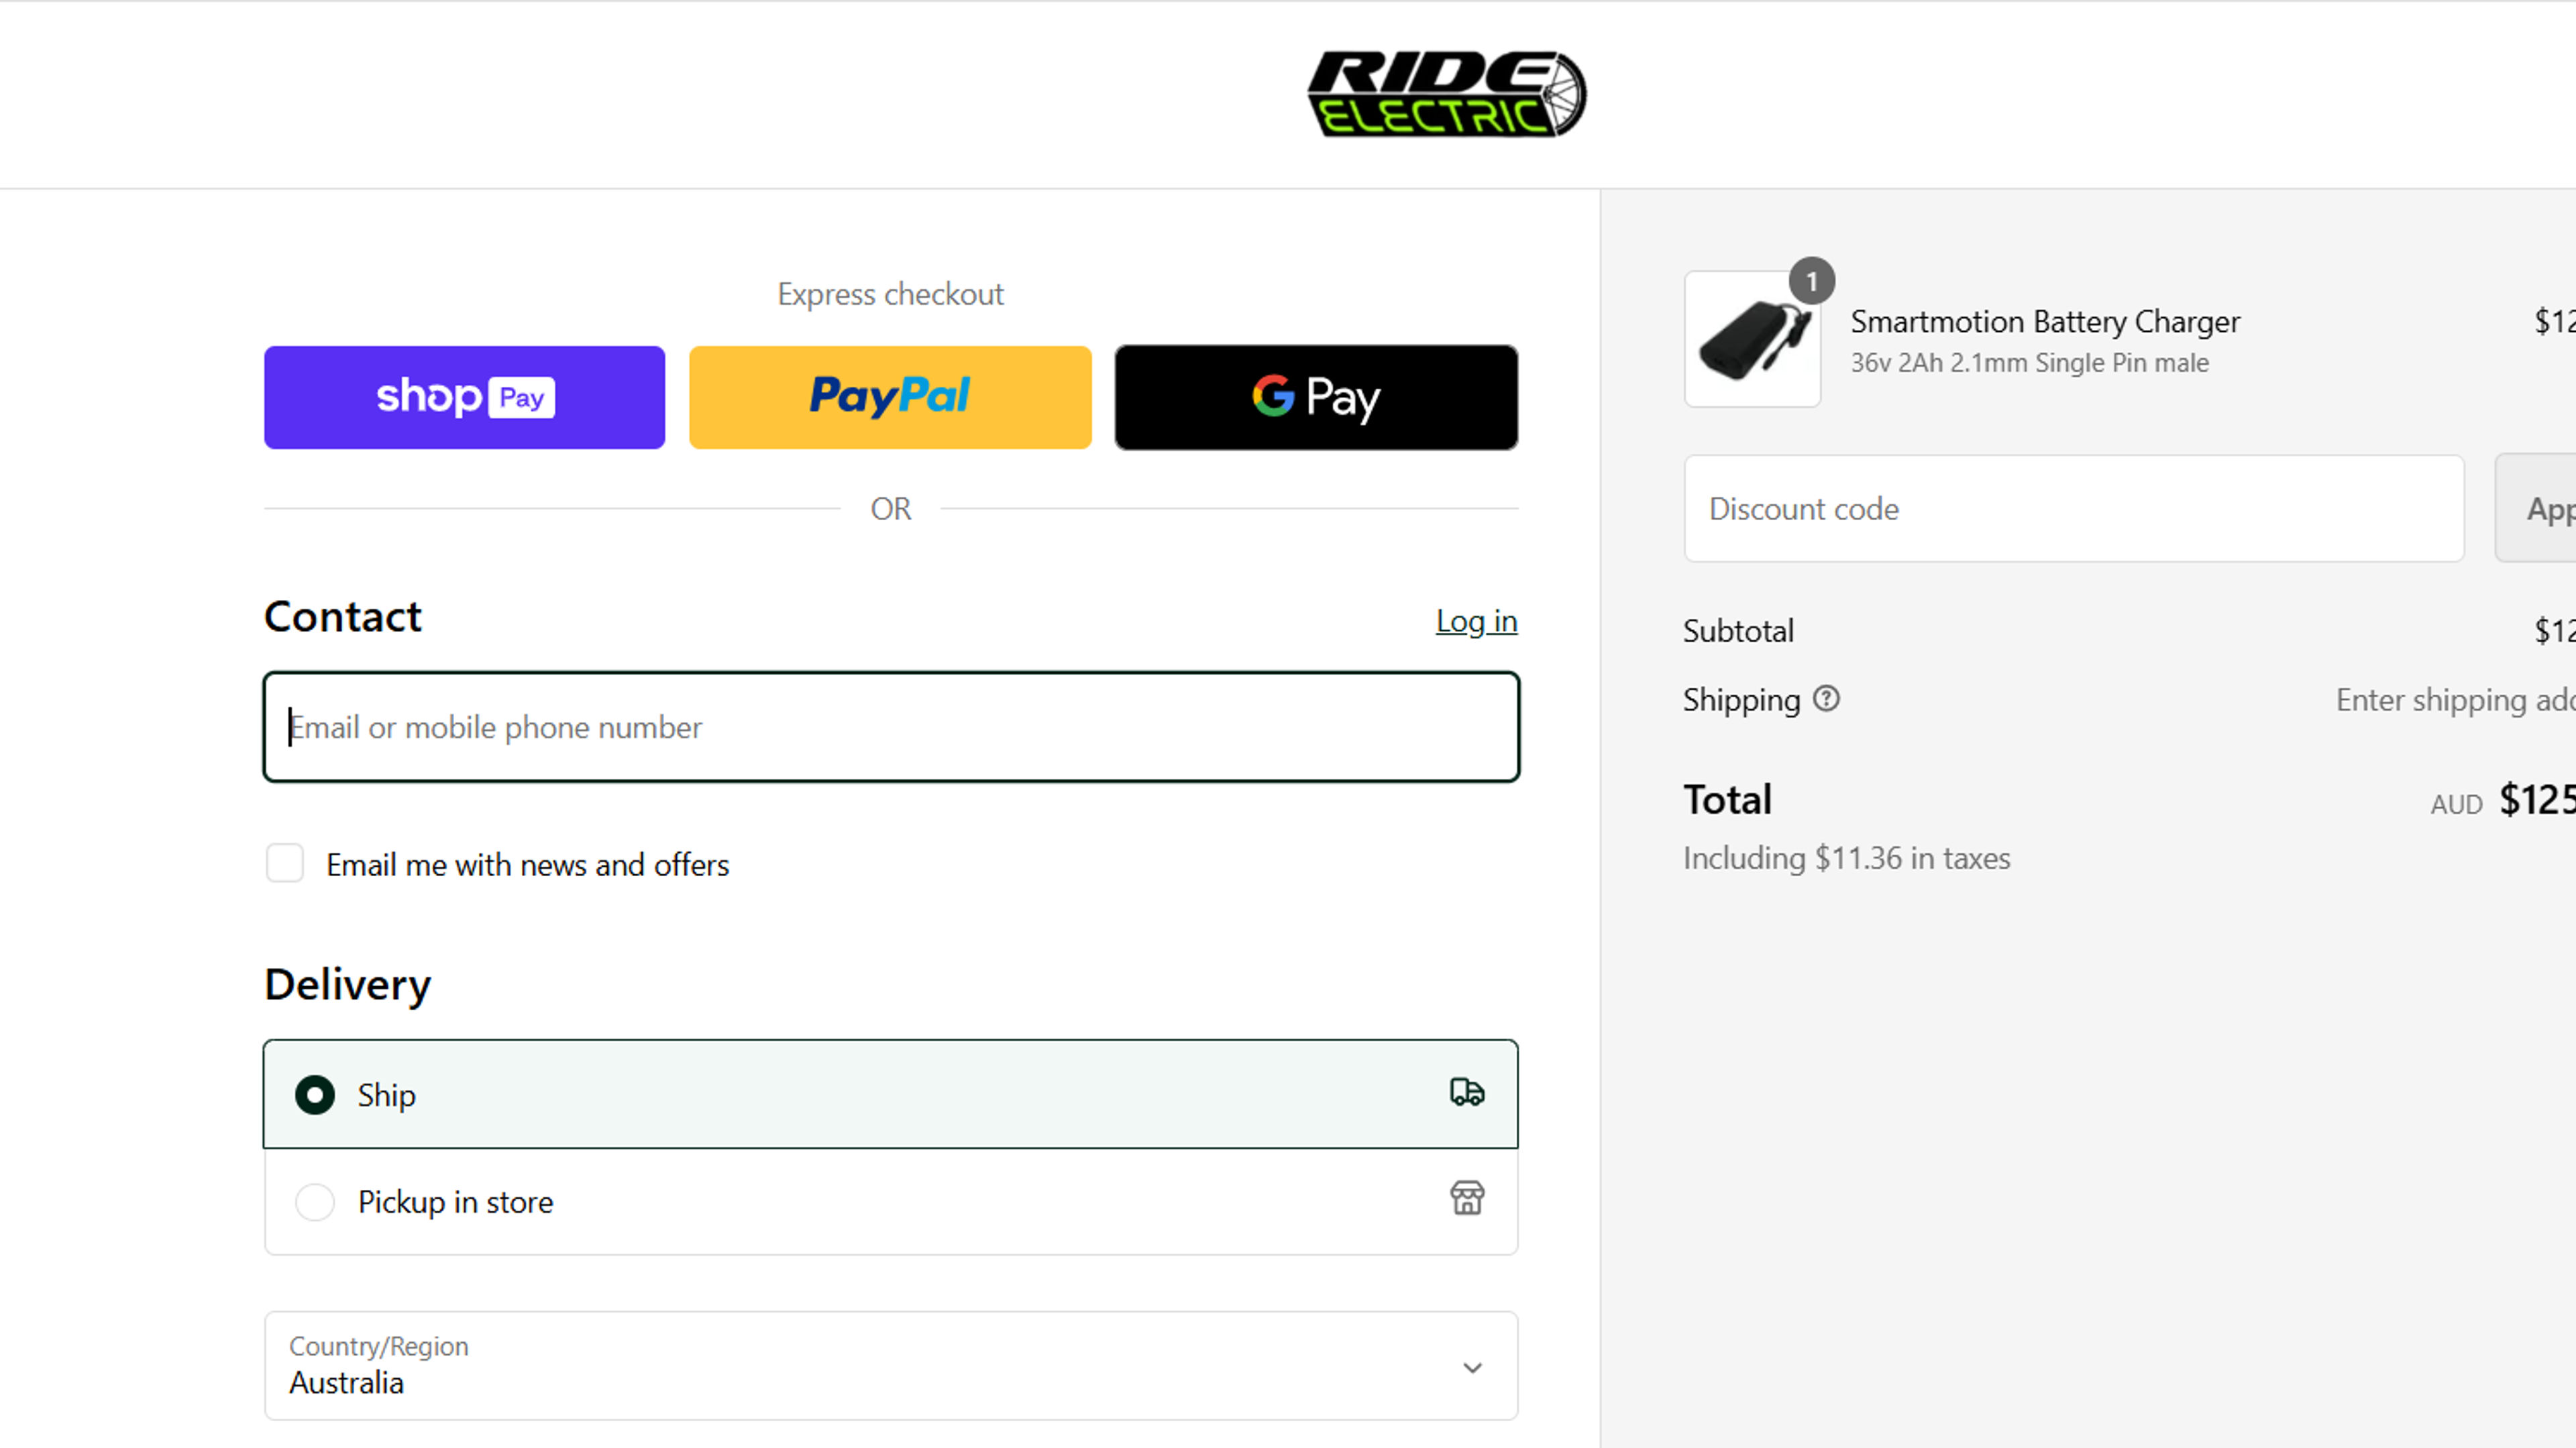
Task: Click 'Including $11.36 in taxes' text
Action: pos(1846,858)
